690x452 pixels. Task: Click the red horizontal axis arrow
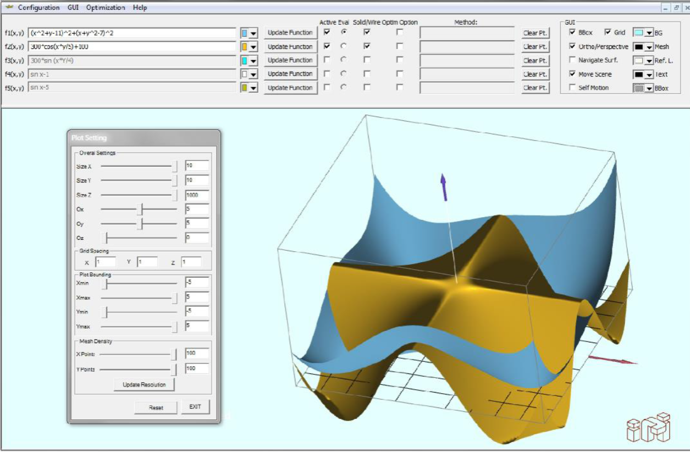coord(612,360)
